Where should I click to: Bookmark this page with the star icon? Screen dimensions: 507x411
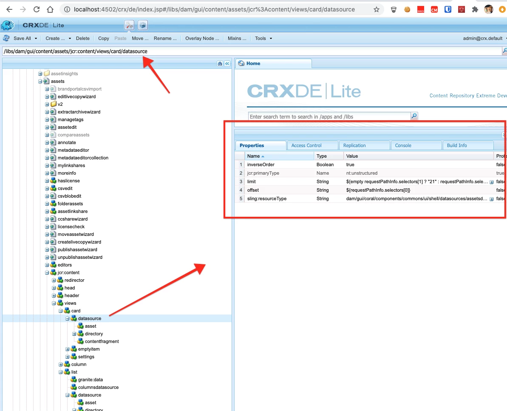click(377, 9)
